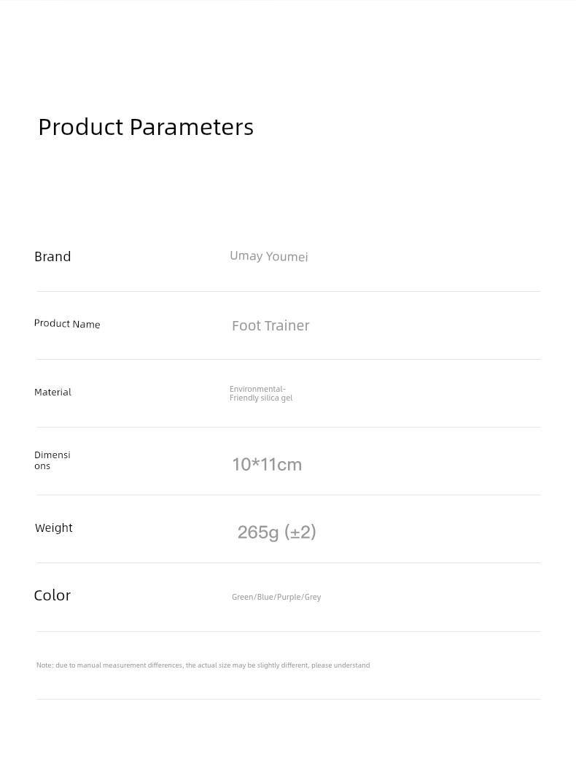The height and width of the screenshot is (769, 576).
Task: Select the Weight label
Action: coord(53,528)
